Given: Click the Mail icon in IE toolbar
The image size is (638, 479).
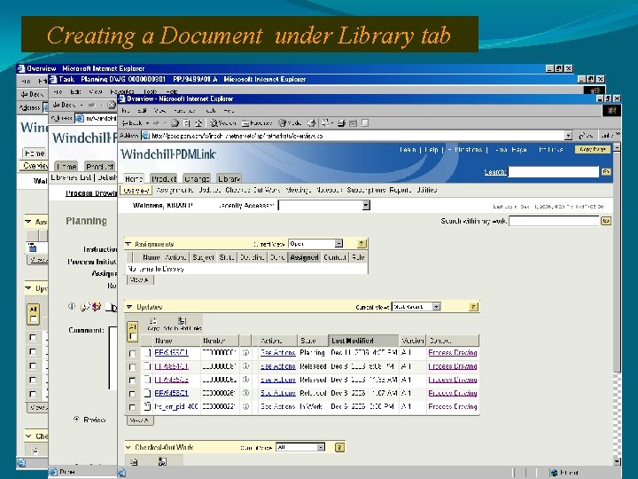Looking at the screenshot, I should 326,123.
